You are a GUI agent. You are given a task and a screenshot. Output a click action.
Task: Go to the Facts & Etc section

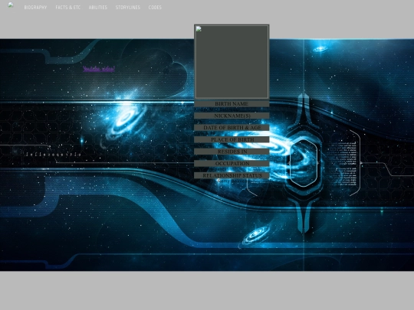coord(68,8)
